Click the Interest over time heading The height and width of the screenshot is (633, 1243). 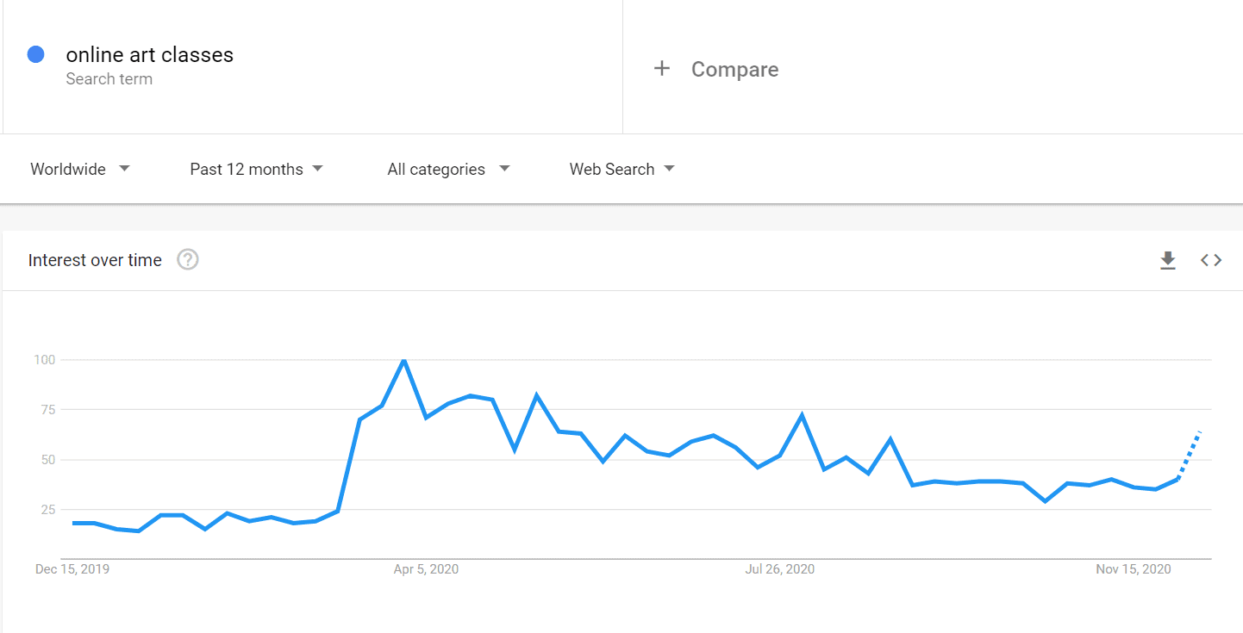tap(95, 260)
